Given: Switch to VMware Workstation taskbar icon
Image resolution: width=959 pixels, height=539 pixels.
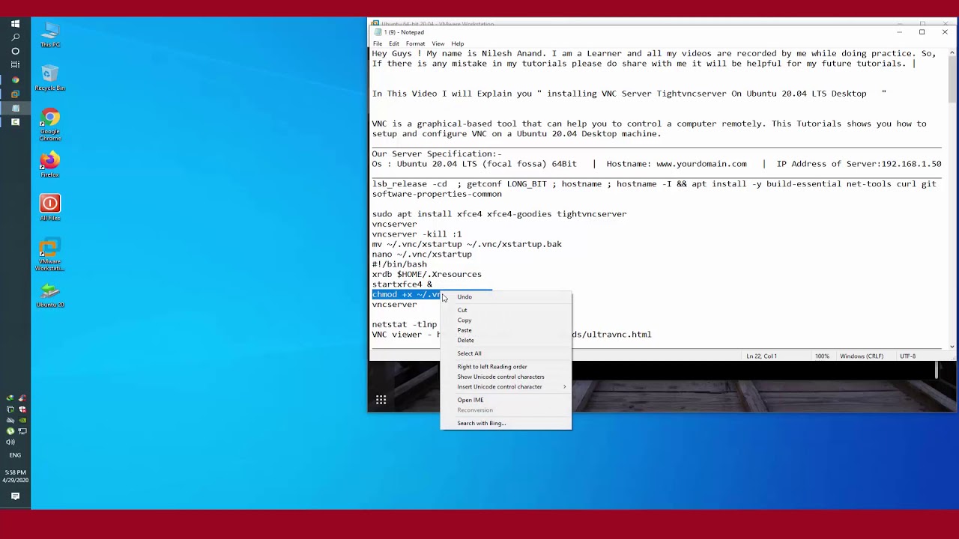Looking at the screenshot, I should 15,94.
